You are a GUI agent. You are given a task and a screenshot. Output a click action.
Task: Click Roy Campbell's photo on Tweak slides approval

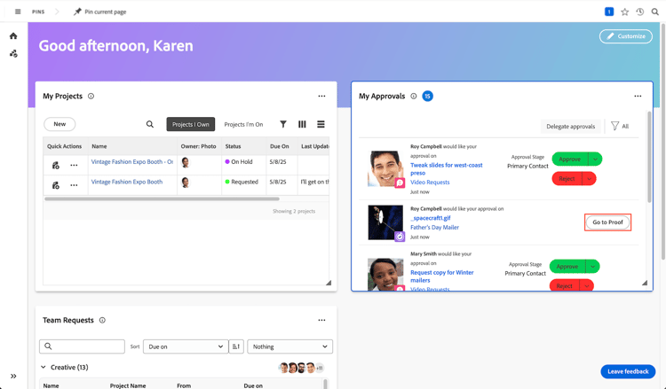(385, 168)
